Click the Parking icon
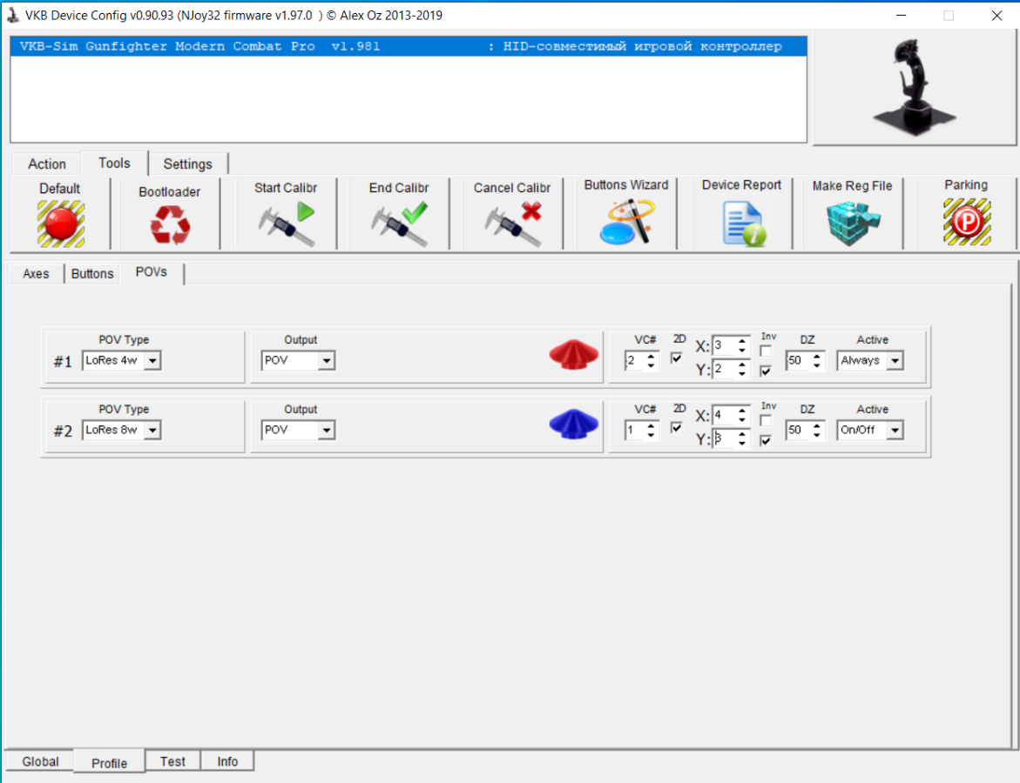This screenshot has height=783, width=1020. tap(967, 222)
